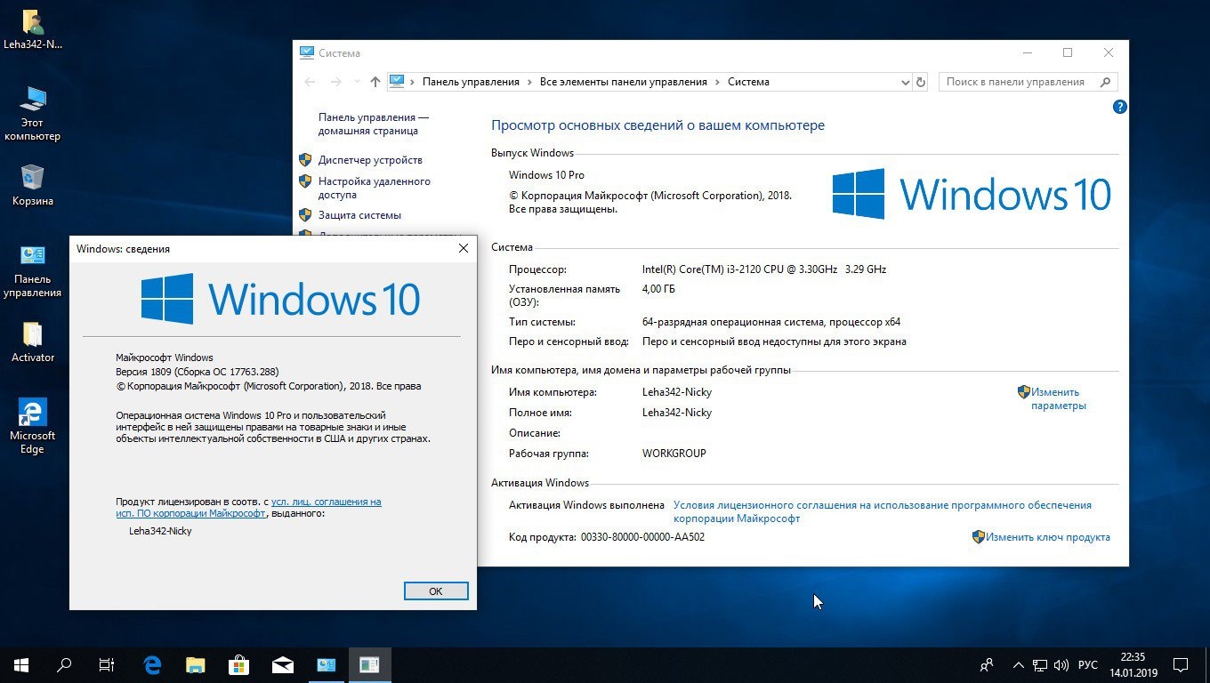The width and height of the screenshot is (1210, 683).
Task: Open network status tray icon
Action: pyautogui.click(x=1040, y=664)
